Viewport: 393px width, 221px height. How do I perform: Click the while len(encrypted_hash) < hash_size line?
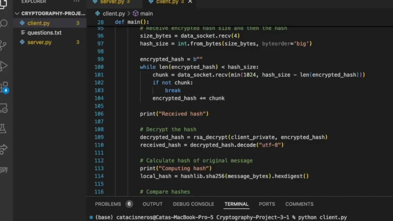point(199,67)
